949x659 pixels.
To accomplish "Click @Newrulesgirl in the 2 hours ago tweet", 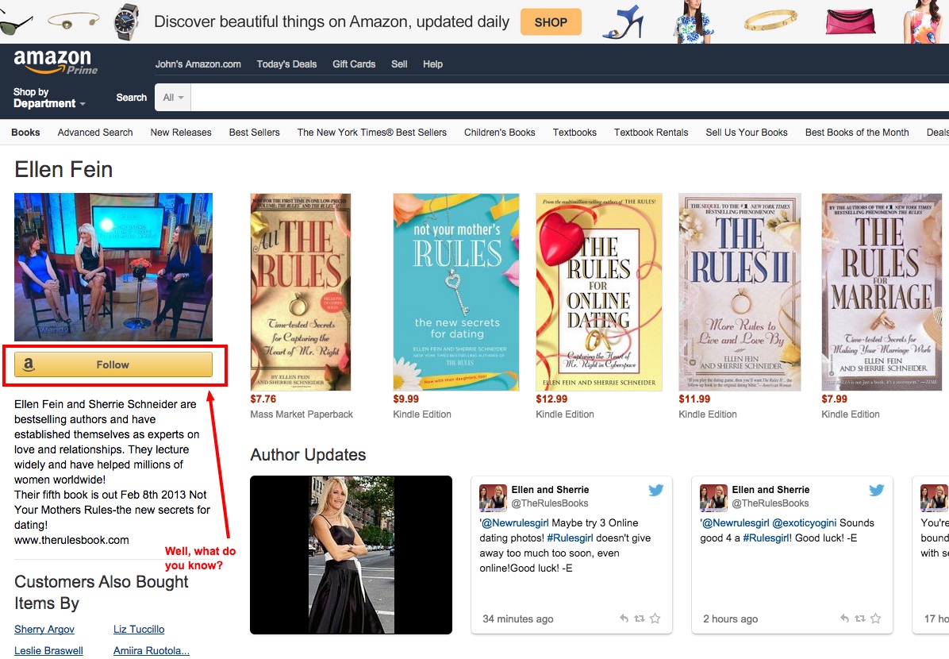I will point(736,522).
